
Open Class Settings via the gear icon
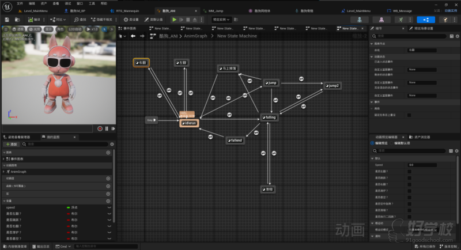pos(126,20)
